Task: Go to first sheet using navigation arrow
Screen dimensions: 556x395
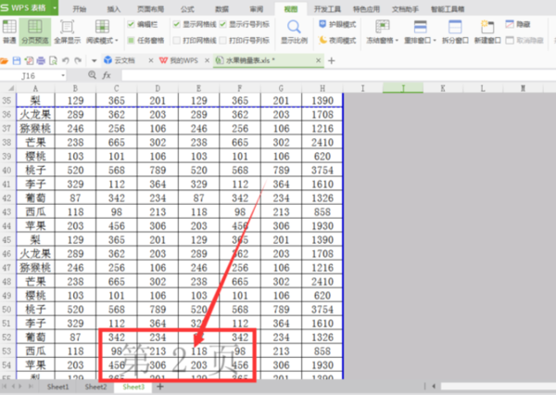Action: point(5,387)
